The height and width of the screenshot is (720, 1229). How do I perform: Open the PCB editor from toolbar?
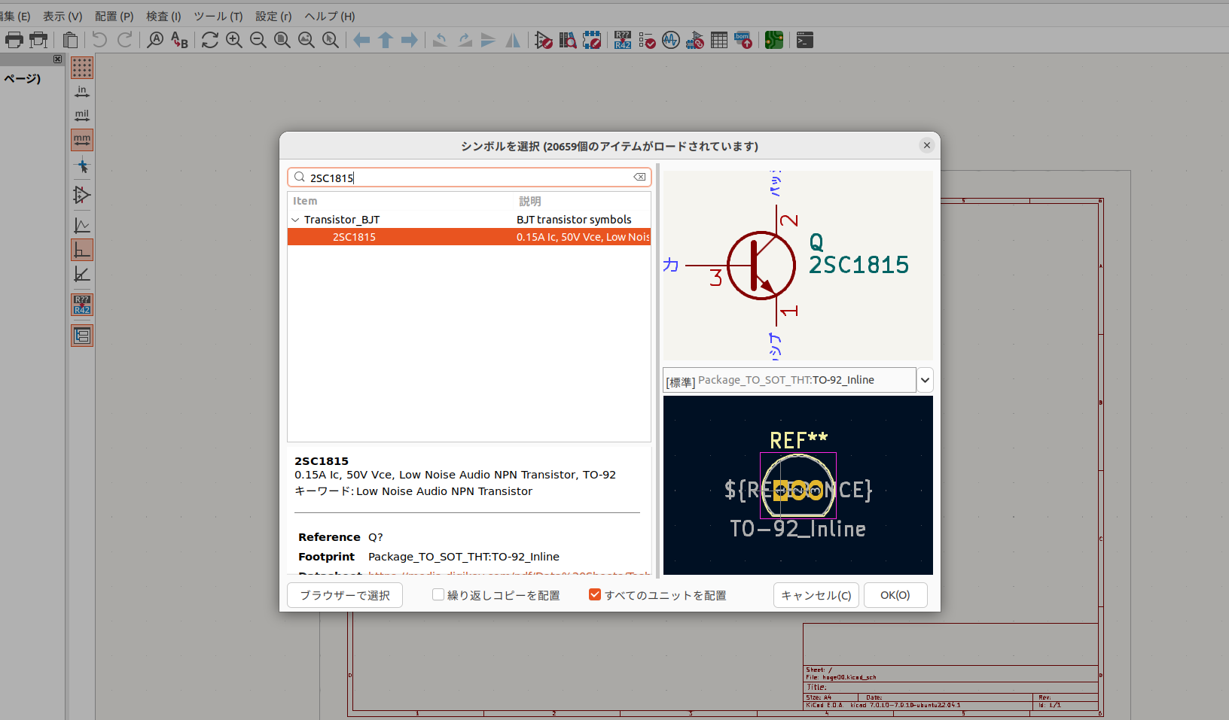[x=773, y=40]
